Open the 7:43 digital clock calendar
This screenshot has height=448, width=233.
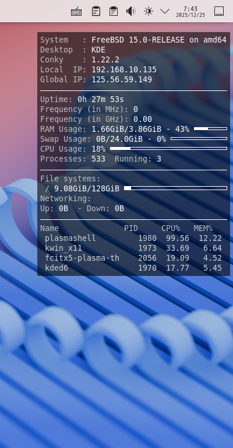(x=190, y=12)
